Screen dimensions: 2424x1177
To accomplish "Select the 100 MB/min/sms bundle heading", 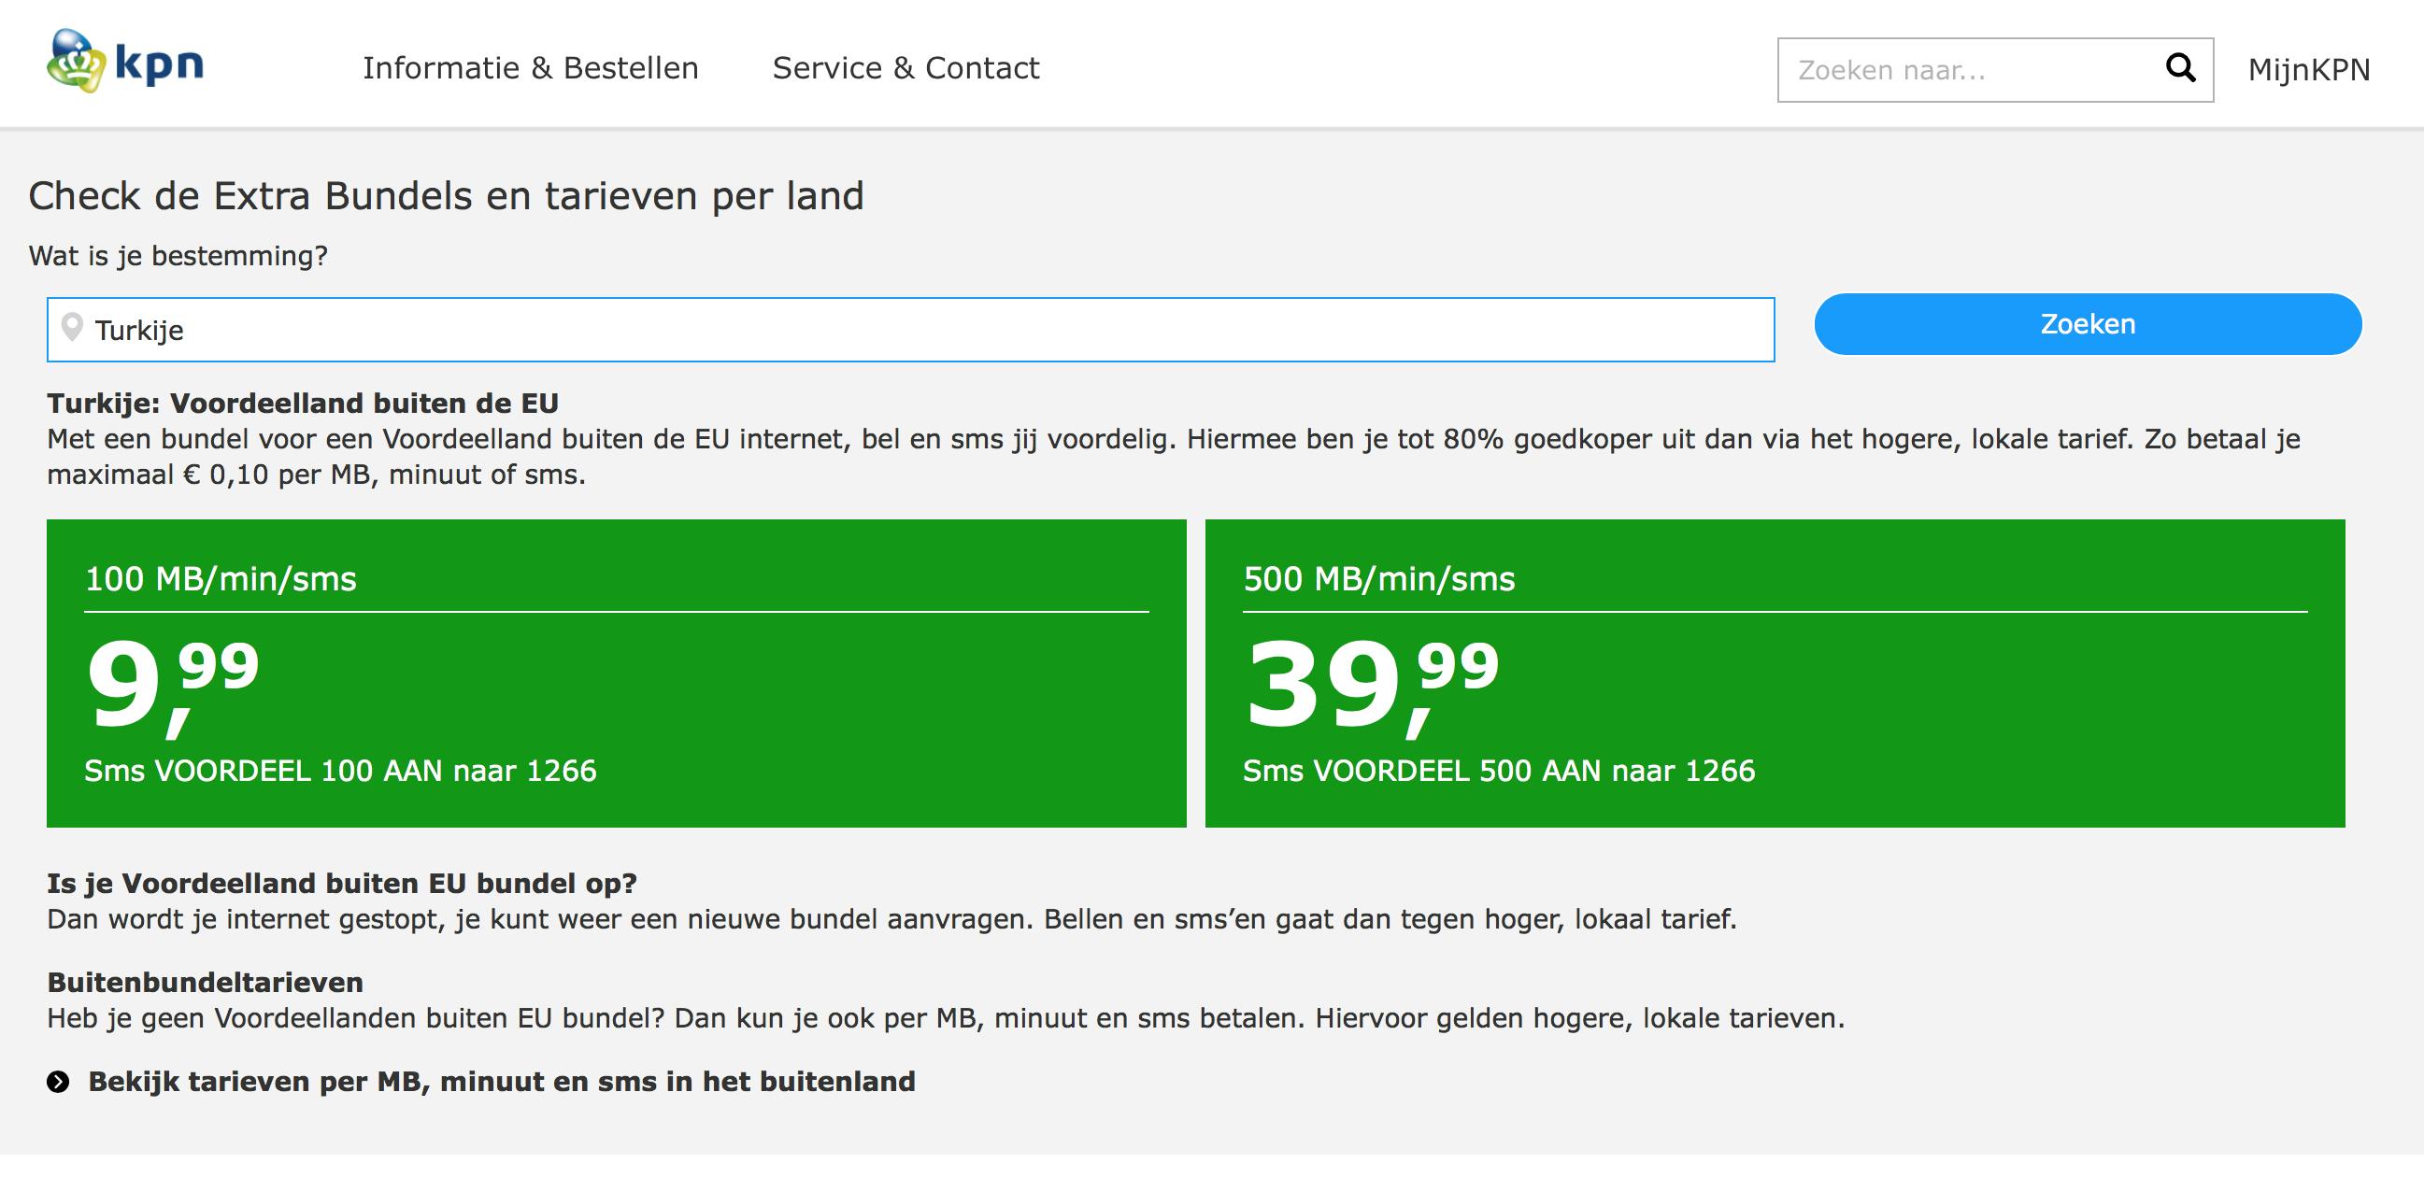I will (x=221, y=578).
